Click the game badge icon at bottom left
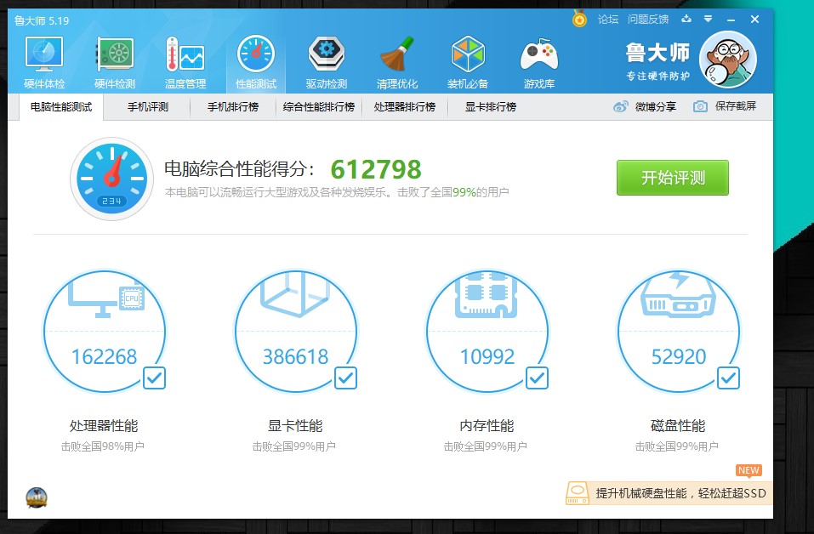The width and height of the screenshot is (814, 534). click(37, 497)
